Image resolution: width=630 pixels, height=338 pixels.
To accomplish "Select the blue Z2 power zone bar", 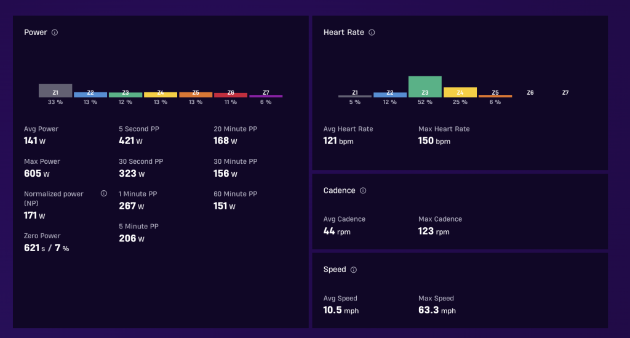I will coord(90,95).
